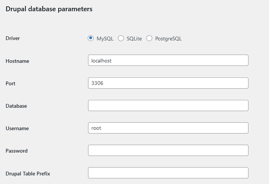
Task: Pick the PostgreSQL driver radio button
Action: coord(149,38)
